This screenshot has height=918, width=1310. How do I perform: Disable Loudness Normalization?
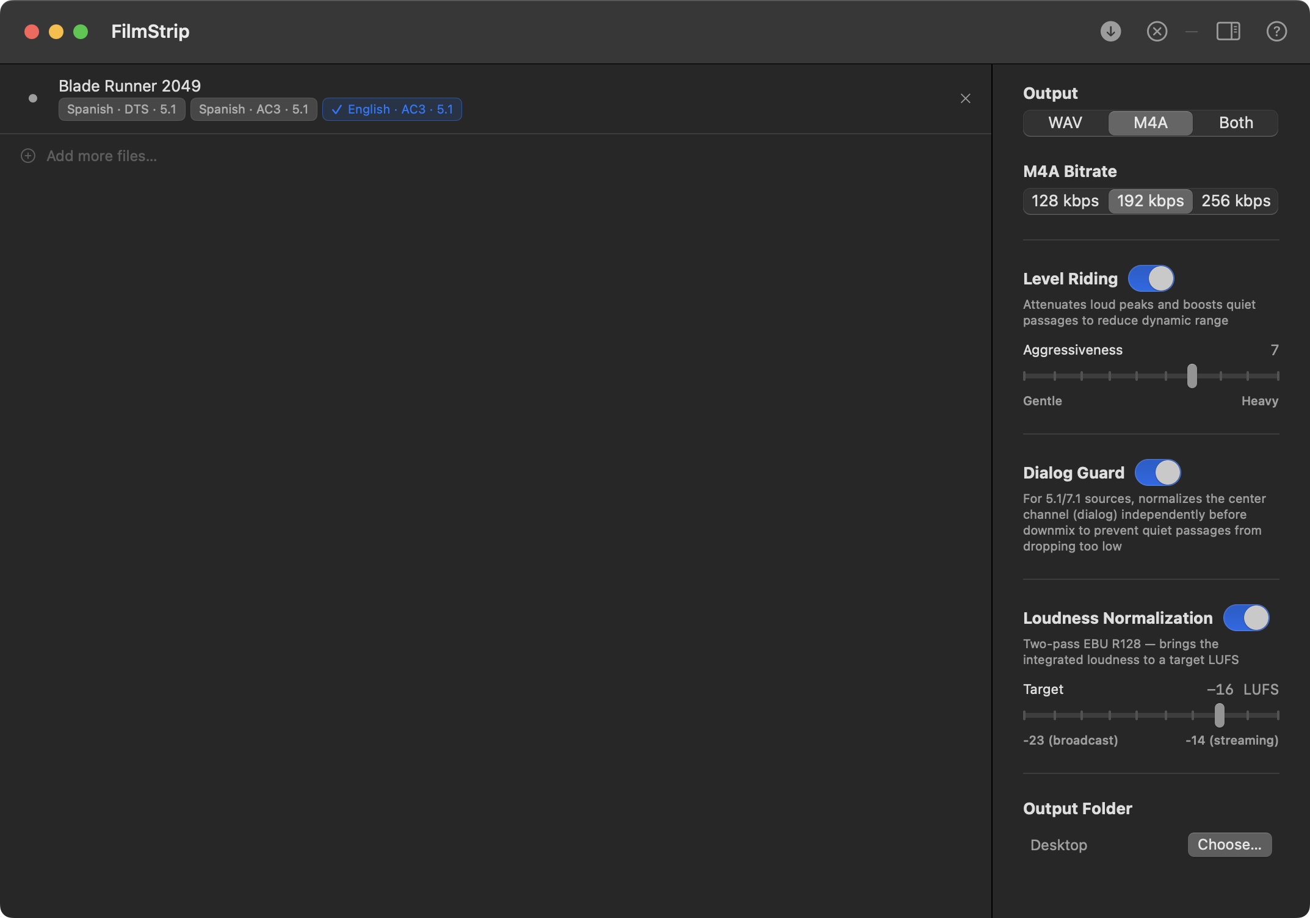click(1247, 618)
